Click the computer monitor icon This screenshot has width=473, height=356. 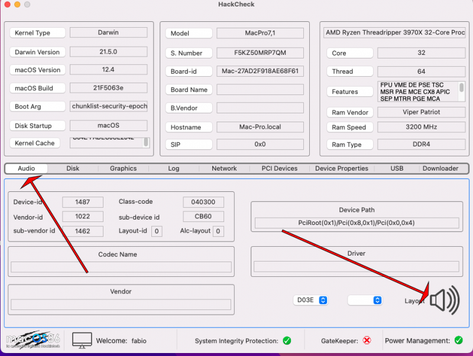(82, 340)
